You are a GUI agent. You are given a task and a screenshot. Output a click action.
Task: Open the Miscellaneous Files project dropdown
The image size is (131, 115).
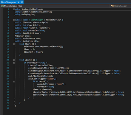tap(109, 6)
